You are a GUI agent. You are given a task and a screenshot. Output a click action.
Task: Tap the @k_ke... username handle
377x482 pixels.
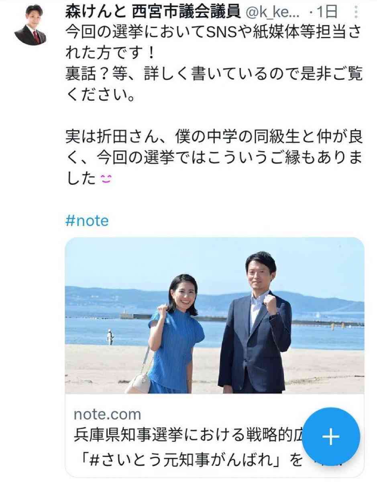pos(275,13)
